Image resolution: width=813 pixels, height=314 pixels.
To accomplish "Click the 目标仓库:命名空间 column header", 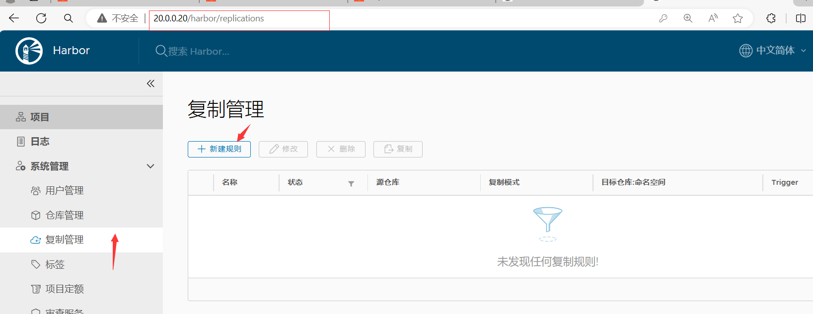I will pos(633,182).
